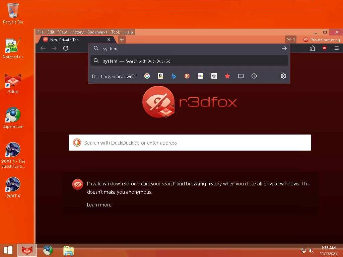Choose 'system — Search with DuckDuckGo' suggestion
The height and width of the screenshot is (257, 343).
[x=189, y=61]
